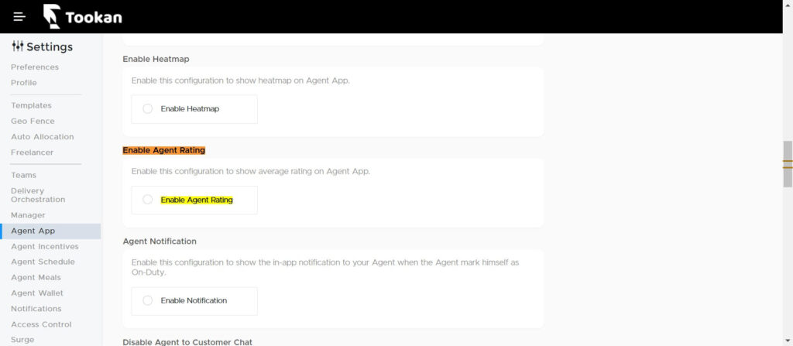Click Disable Agent to Customer Chat heading
This screenshot has width=793, height=346.
[187, 342]
